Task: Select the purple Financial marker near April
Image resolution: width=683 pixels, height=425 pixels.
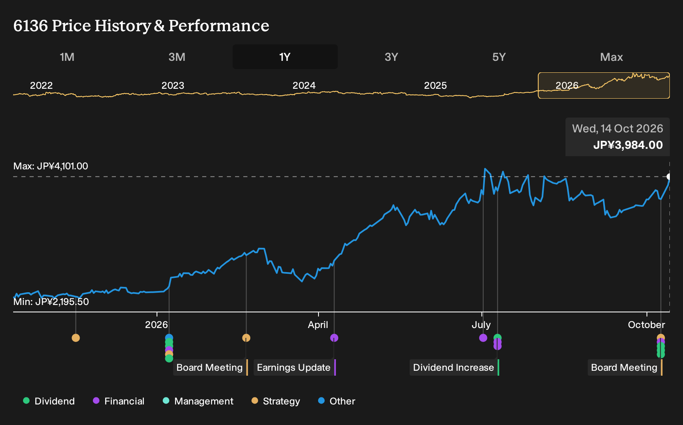Action: (334, 338)
